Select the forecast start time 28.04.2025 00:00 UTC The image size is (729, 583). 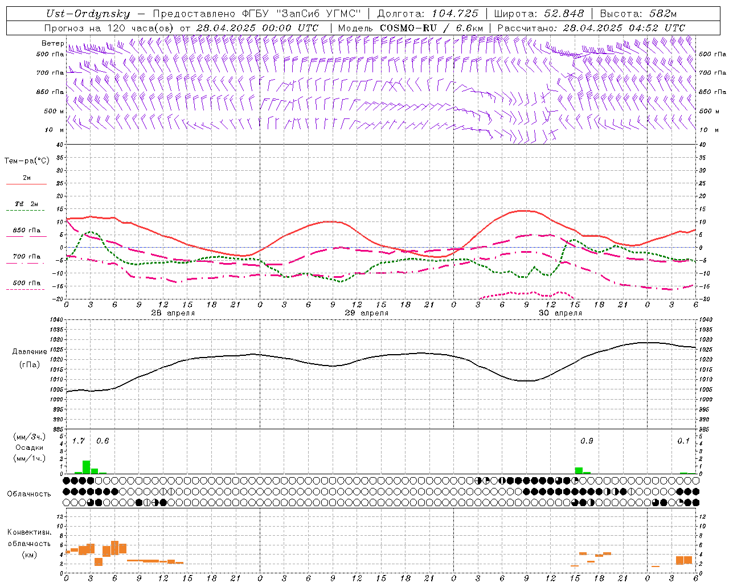[x=257, y=28]
